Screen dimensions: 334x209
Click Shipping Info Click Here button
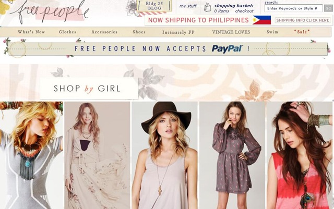[303, 20]
